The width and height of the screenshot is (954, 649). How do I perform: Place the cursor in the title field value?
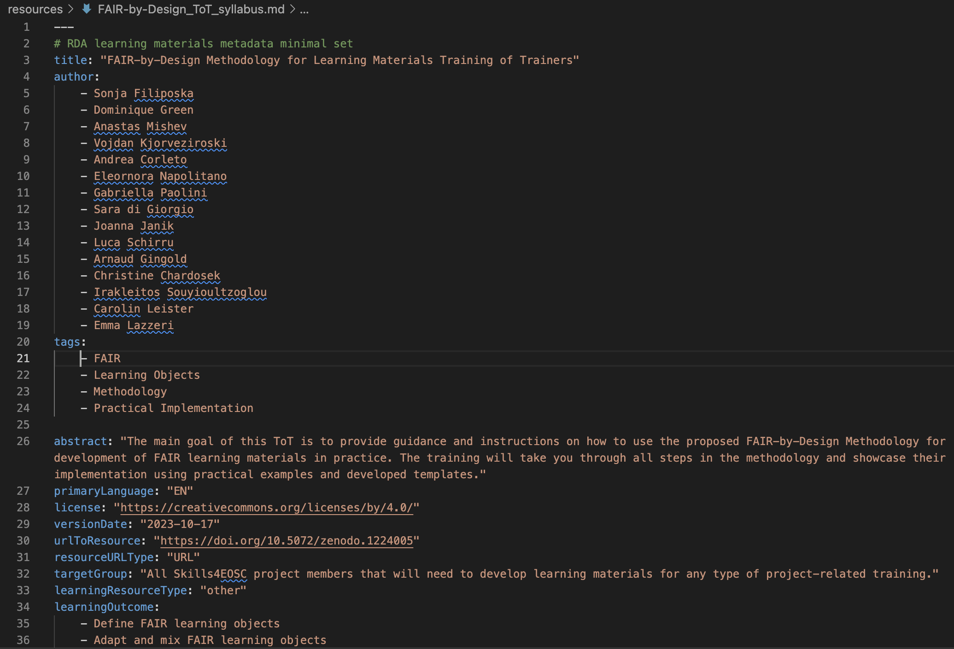tap(322, 60)
